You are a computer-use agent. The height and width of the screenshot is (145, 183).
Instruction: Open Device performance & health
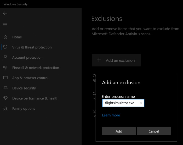pos(35,98)
